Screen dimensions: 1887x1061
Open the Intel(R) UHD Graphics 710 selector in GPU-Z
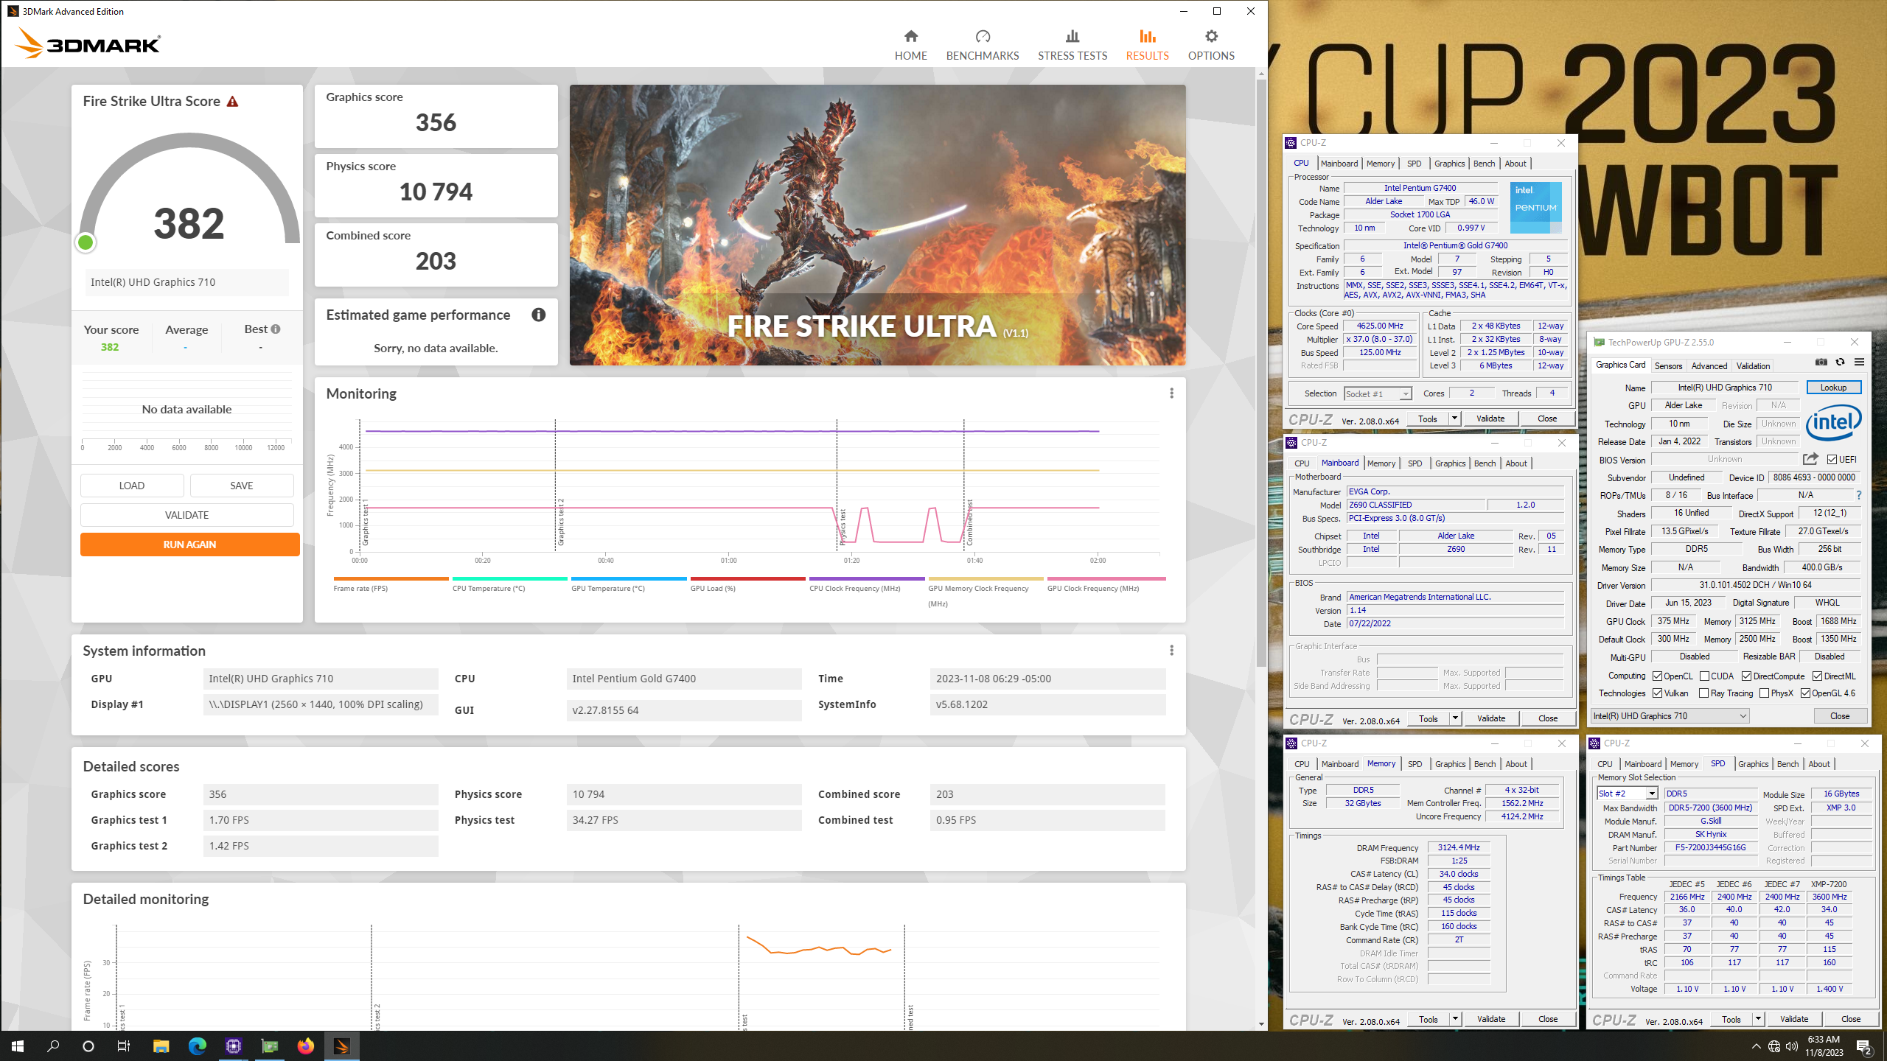point(1669,716)
